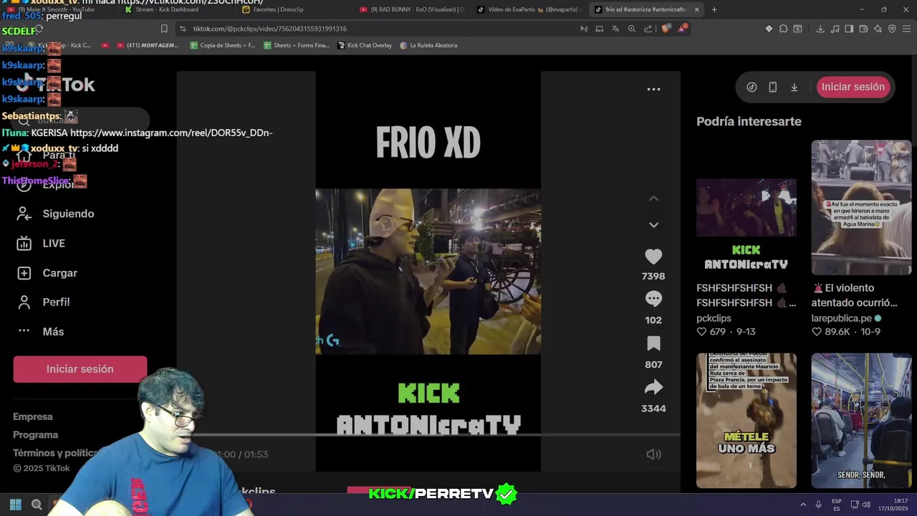This screenshot has width=917, height=516.
Task: Open comments via speech bubble icon
Action: 653,299
